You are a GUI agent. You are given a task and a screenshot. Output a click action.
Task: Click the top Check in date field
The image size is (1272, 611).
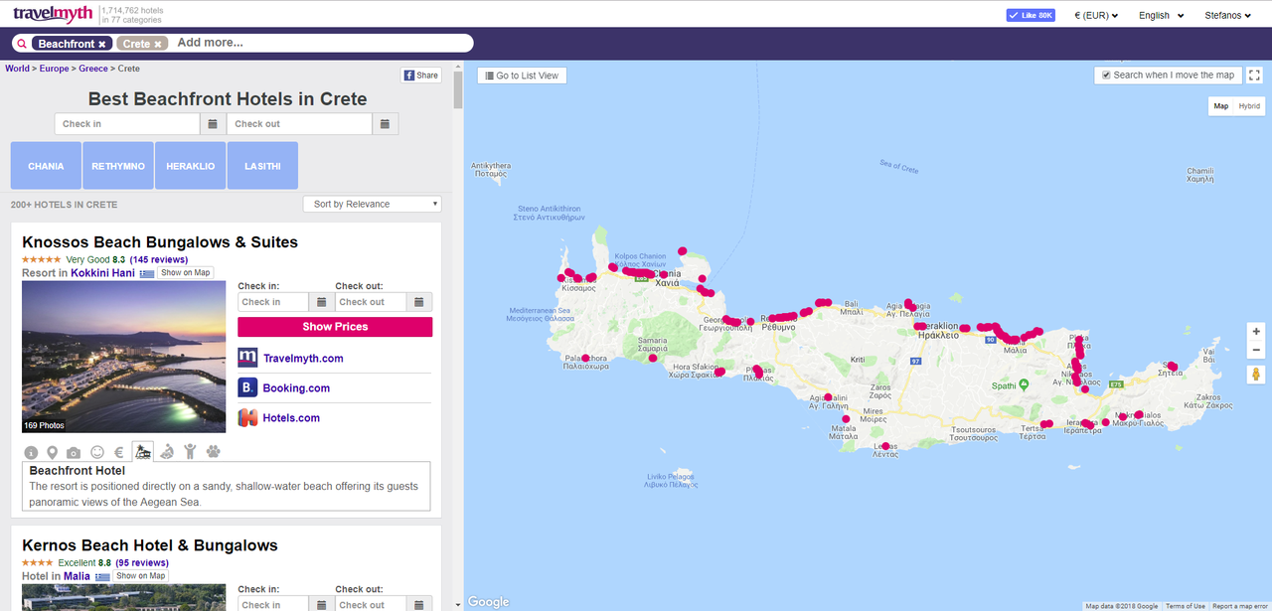[x=126, y=124]
